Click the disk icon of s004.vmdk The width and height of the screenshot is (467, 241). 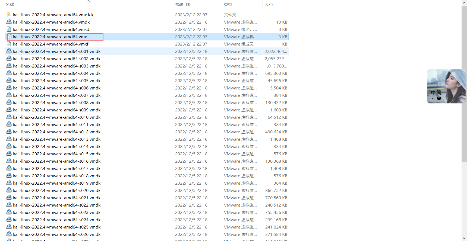tap(9, 73)
